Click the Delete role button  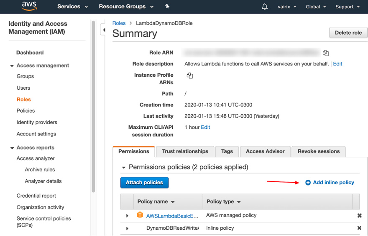click(348, 33)
